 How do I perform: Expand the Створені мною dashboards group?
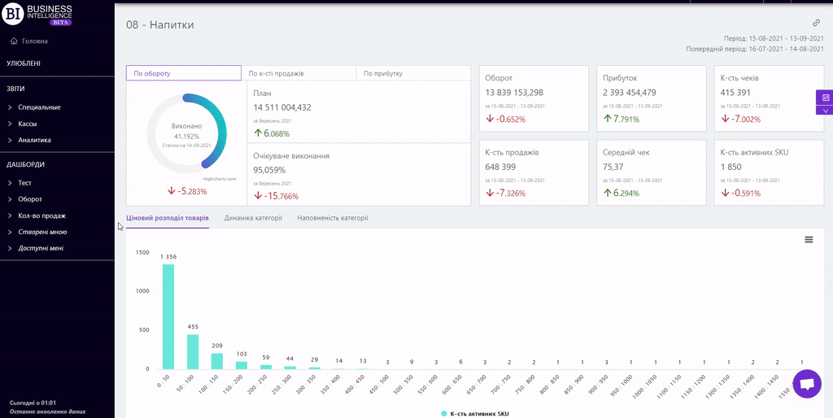41,232
